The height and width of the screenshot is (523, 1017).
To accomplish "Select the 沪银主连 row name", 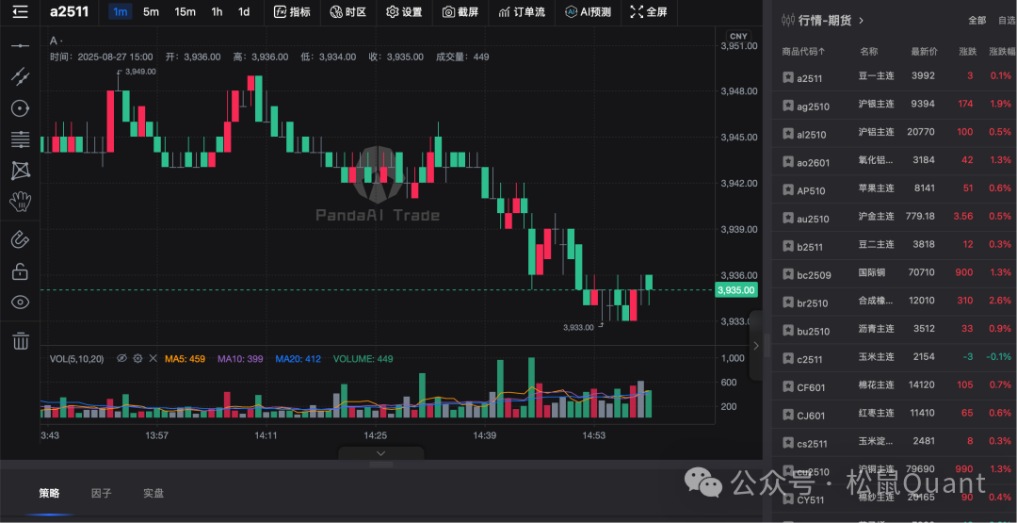I will click(877, 104).
